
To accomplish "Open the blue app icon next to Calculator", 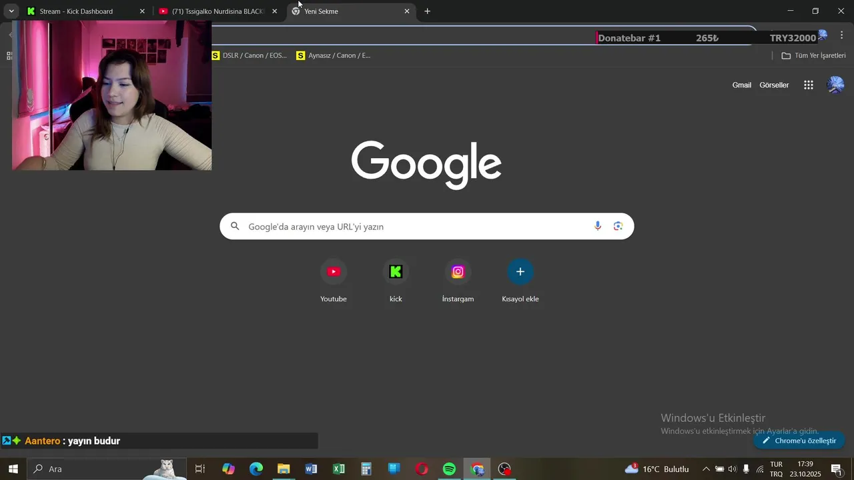I will [394, 469].
